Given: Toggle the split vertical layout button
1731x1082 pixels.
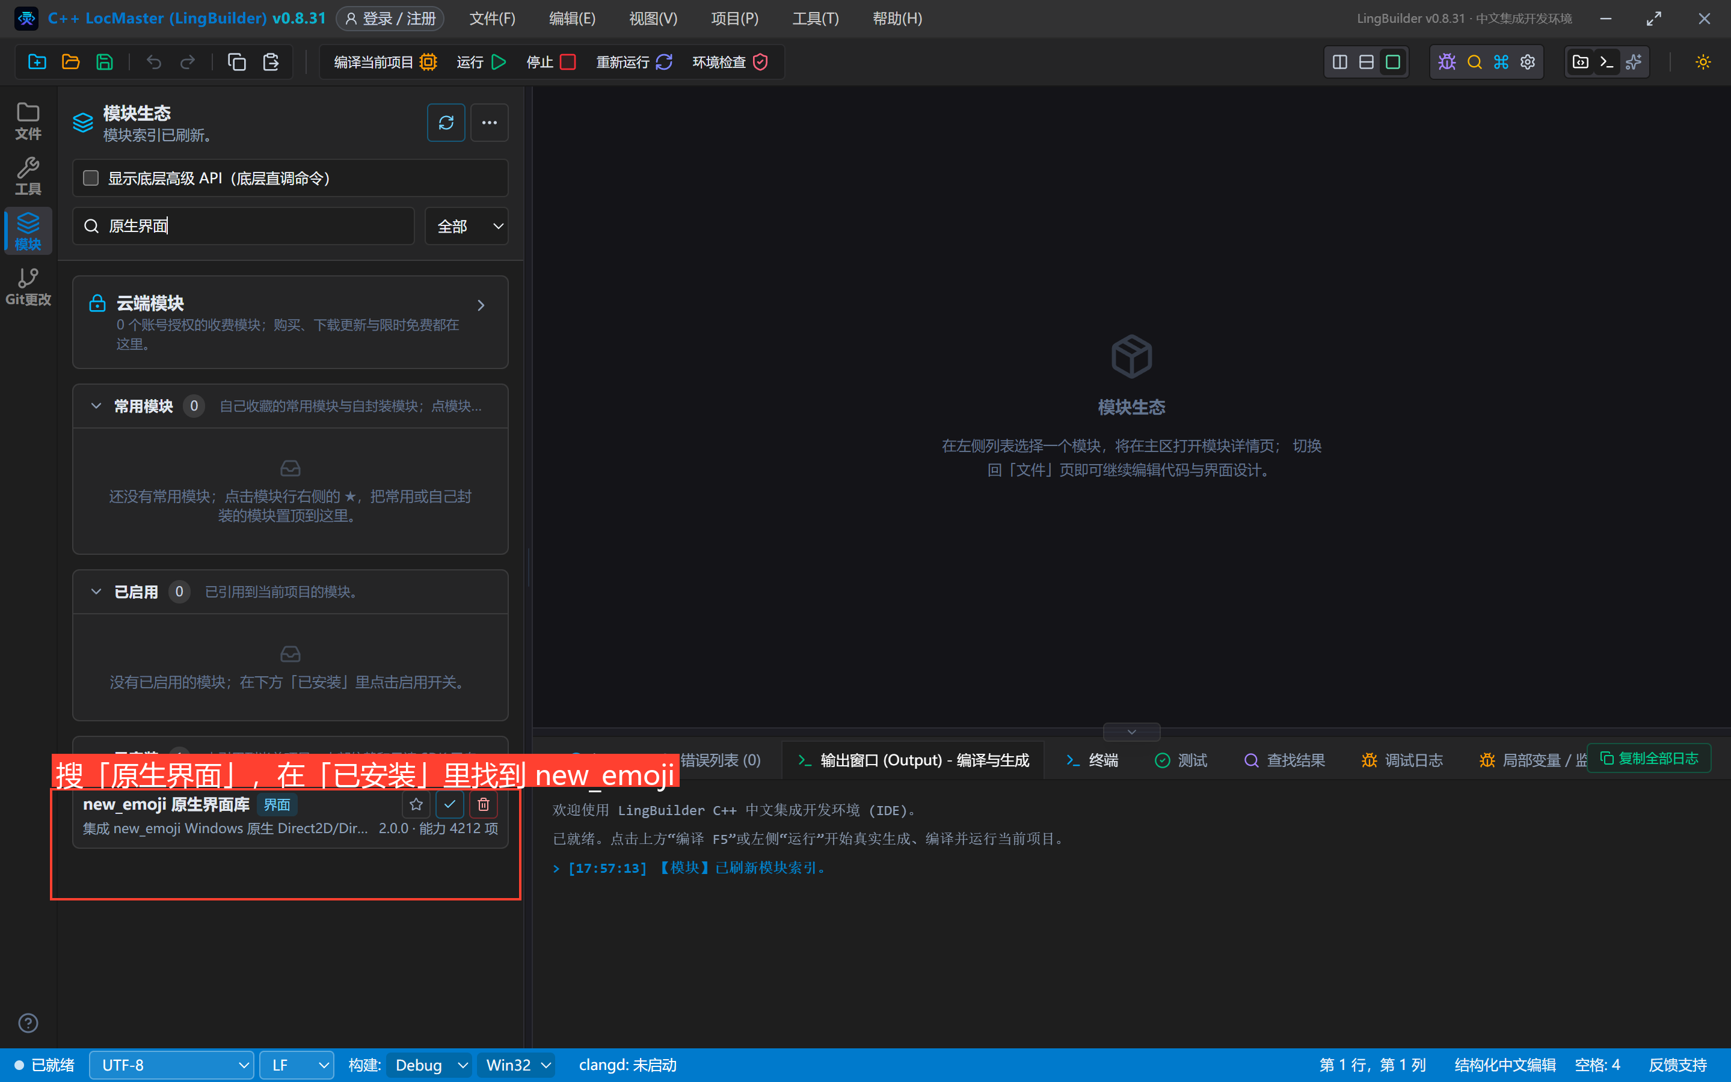Looking at the screenshot, I should point(1339,63).
